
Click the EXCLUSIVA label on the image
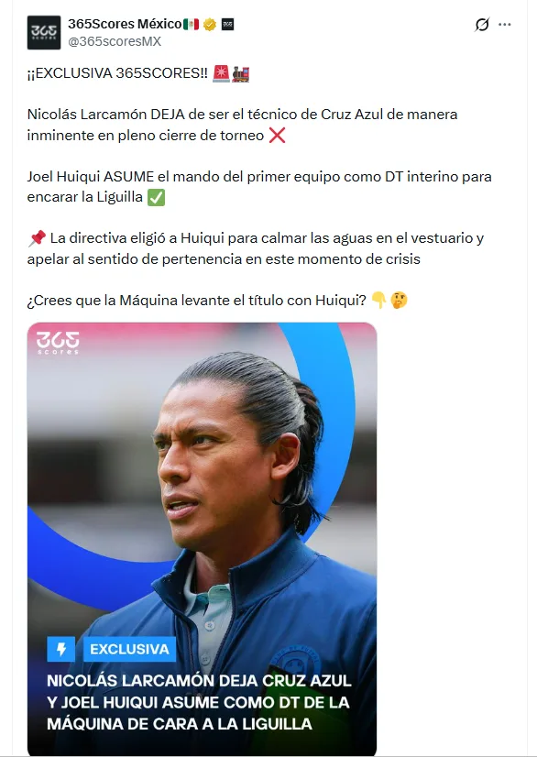tap(130, 650)
